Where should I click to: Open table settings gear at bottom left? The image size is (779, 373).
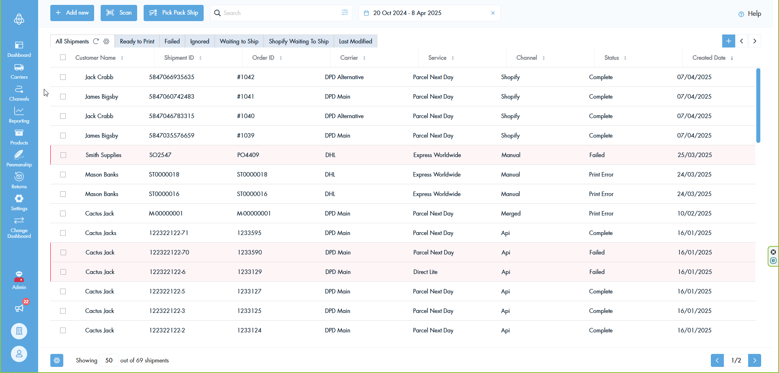[x=57, y=360]
